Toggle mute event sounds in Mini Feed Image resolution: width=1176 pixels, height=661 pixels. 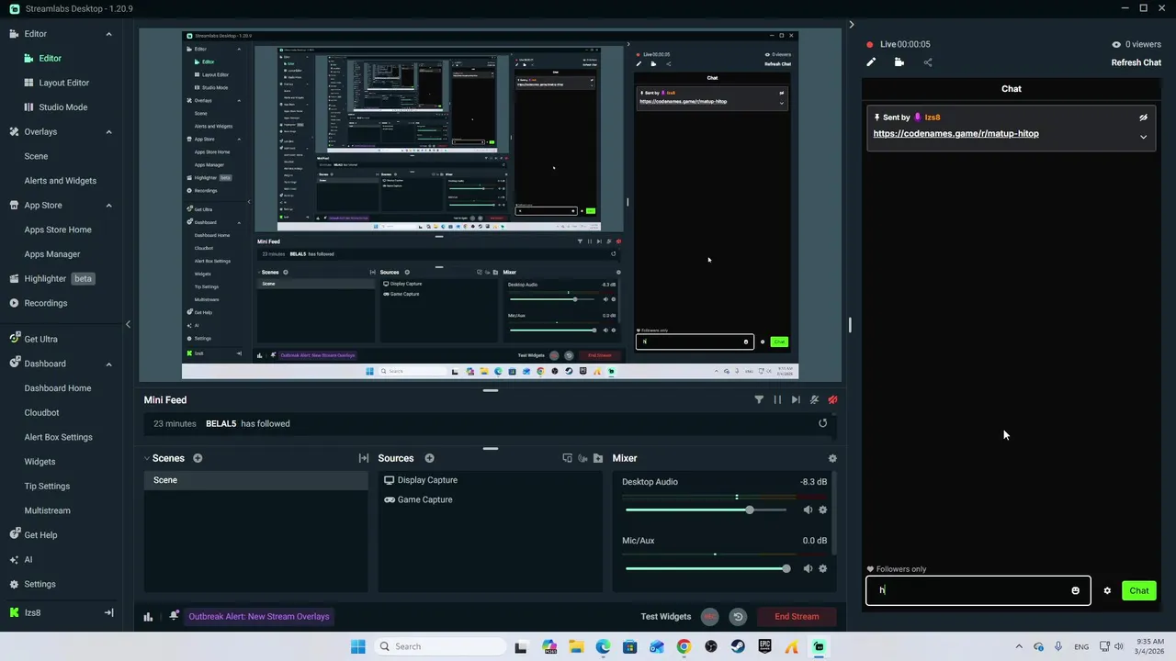pos(814,399)
